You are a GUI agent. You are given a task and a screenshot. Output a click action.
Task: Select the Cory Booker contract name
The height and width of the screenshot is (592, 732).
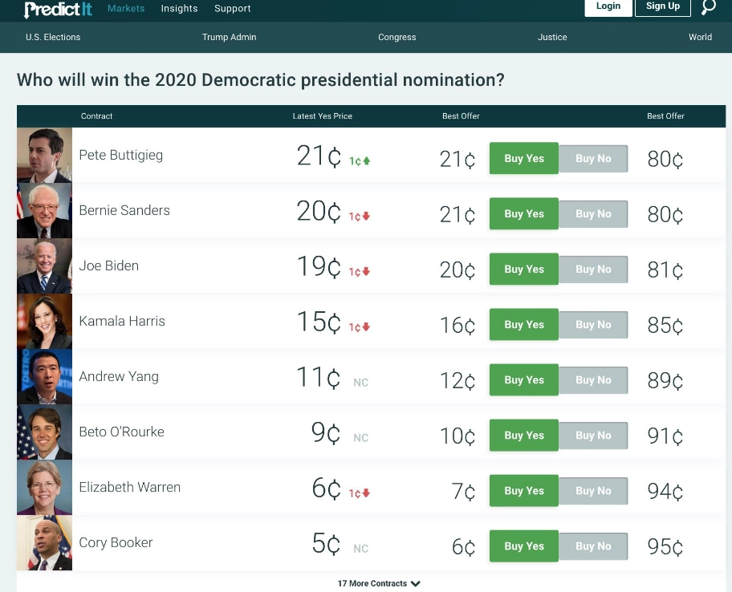(116, 543)
